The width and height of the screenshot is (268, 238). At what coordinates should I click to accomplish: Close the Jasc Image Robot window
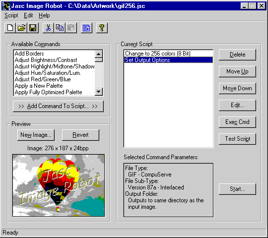[262, 6]
